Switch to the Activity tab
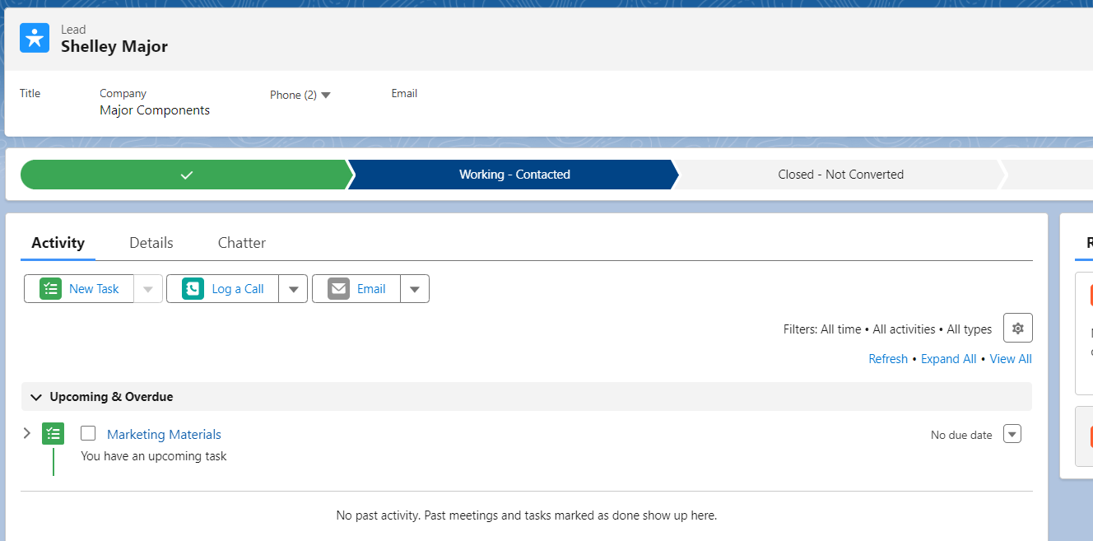 (x=58, y=243)
